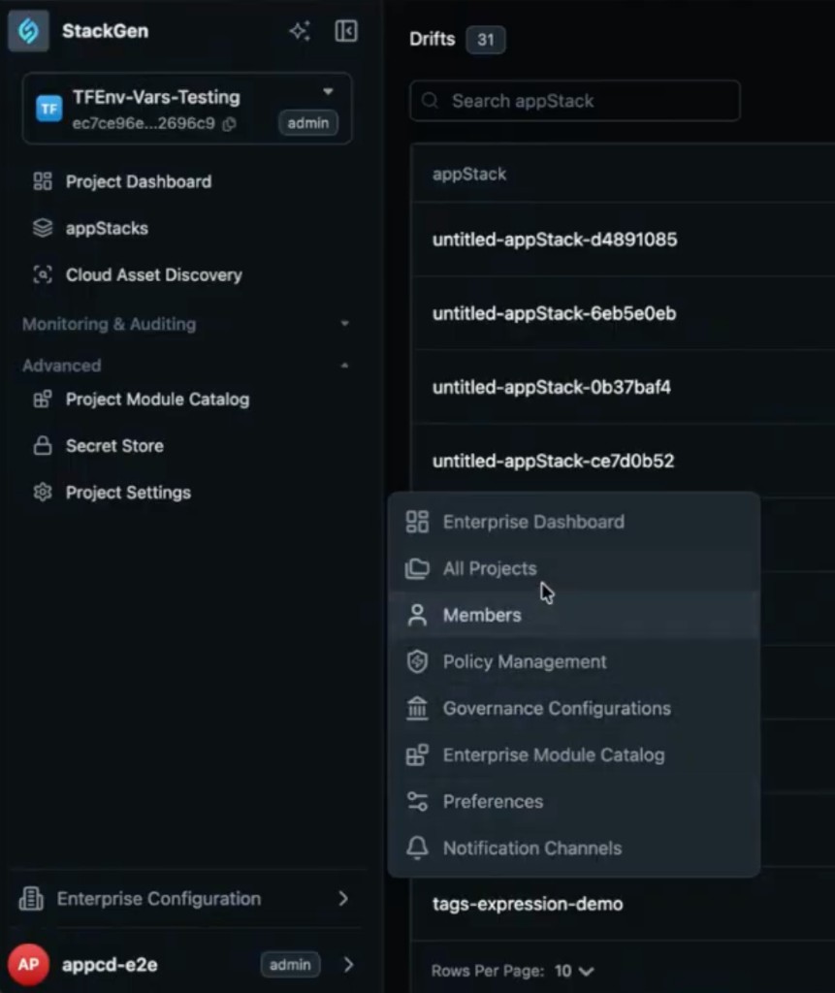The width and height of the screenshot is (835, 993).
Task: Click the Project Dashboard grid icon
Action: click(x=43, y=181)
